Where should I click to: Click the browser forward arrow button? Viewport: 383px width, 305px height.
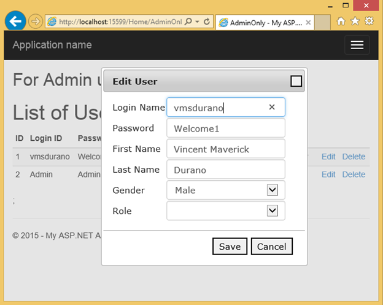tap(36, 22)
